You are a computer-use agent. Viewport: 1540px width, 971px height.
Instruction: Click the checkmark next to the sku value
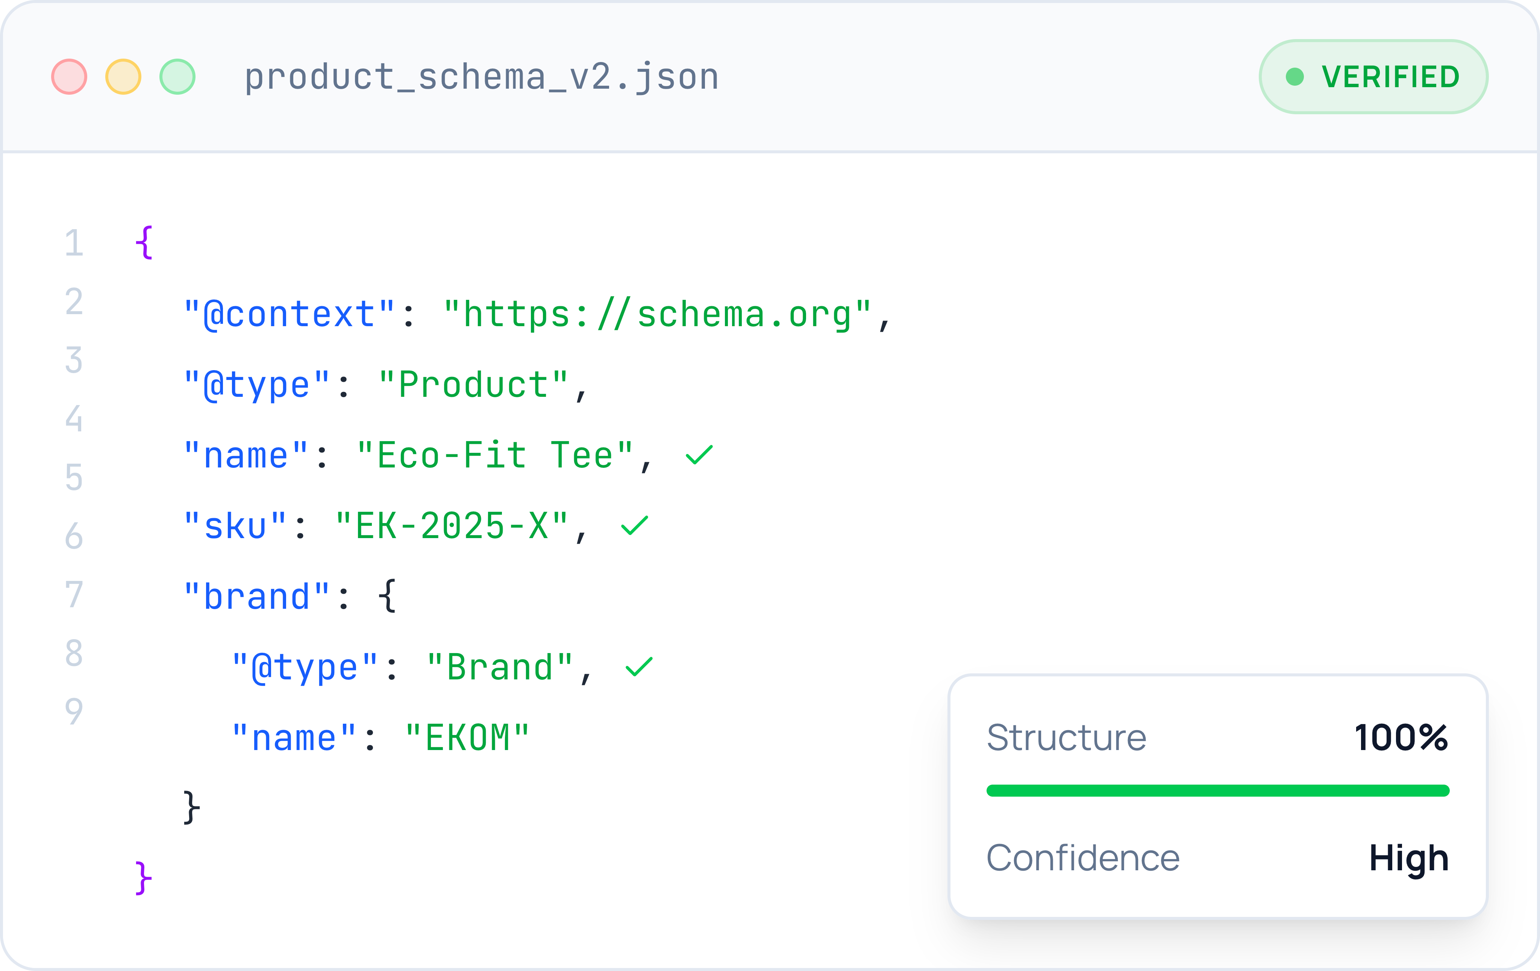[634, 525]
